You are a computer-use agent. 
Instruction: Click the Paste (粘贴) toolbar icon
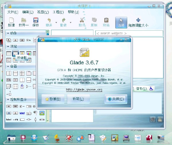(x=106, y=20)
